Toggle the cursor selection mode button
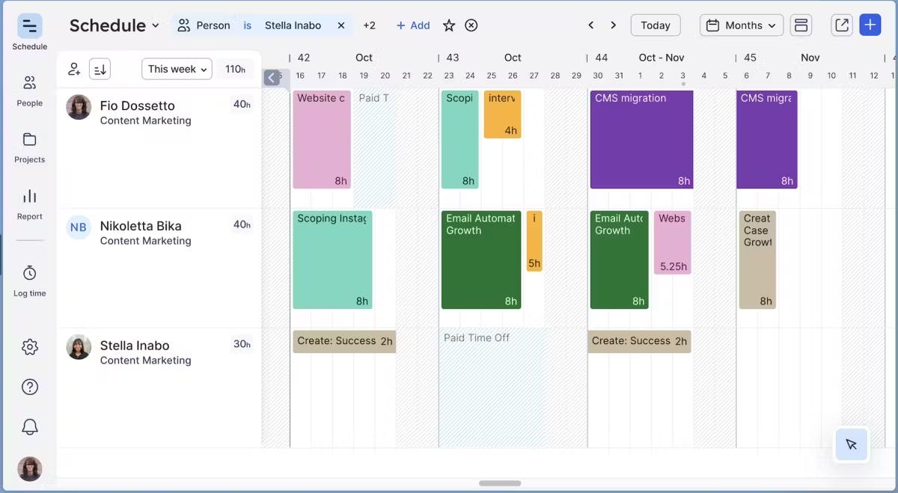The height and width of the screenshot is (493, 898). (x=851, y=444)
